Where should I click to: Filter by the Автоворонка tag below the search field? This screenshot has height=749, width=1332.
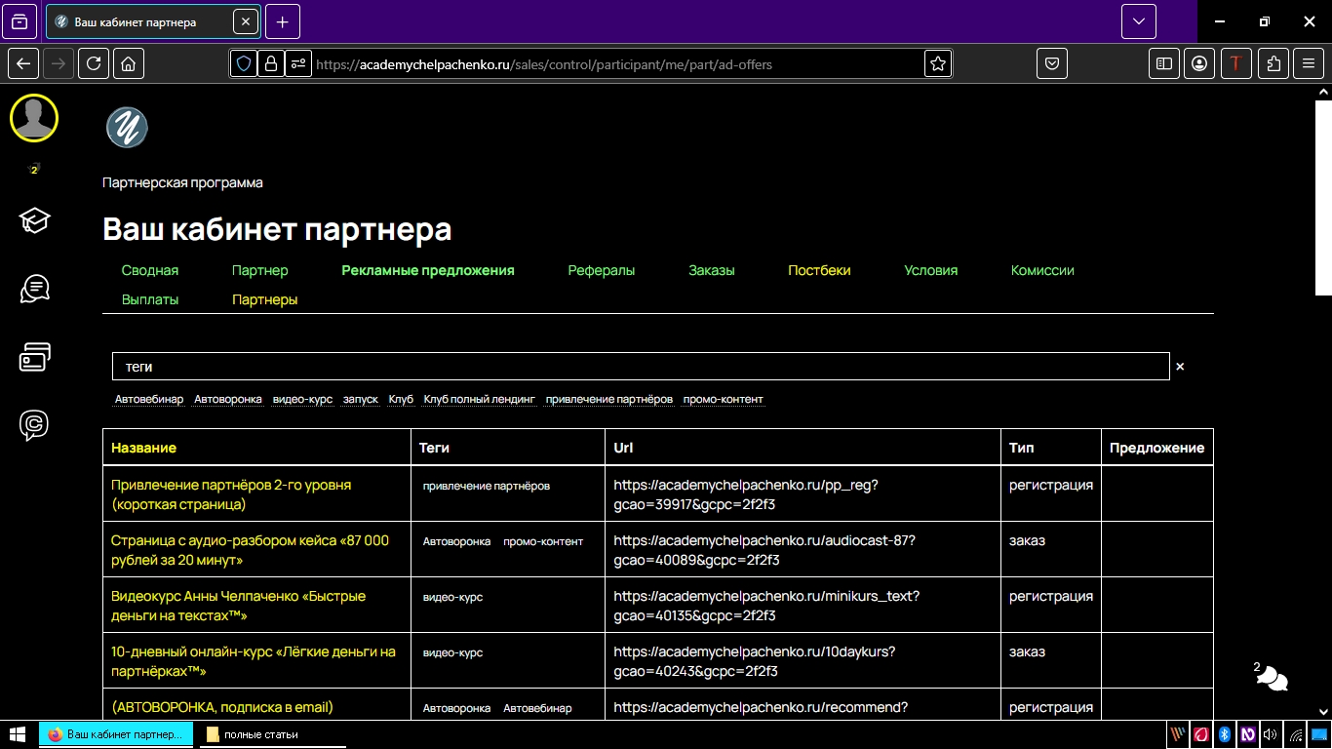coord(228,399)
